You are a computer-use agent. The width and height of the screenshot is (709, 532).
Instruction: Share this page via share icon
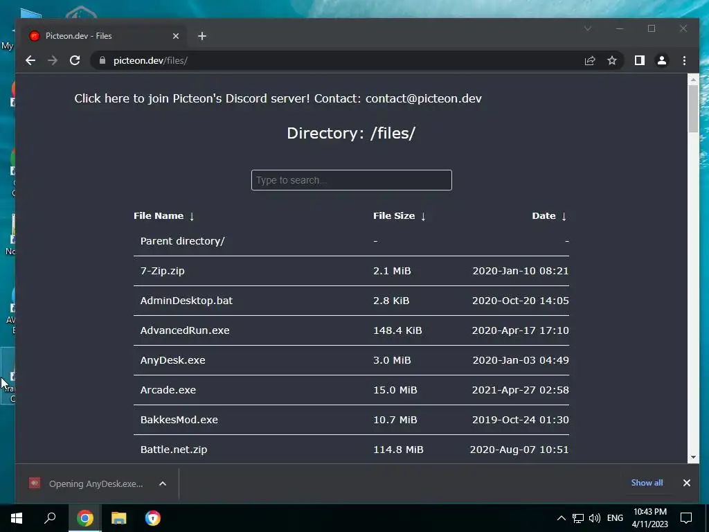coord(590,61)
